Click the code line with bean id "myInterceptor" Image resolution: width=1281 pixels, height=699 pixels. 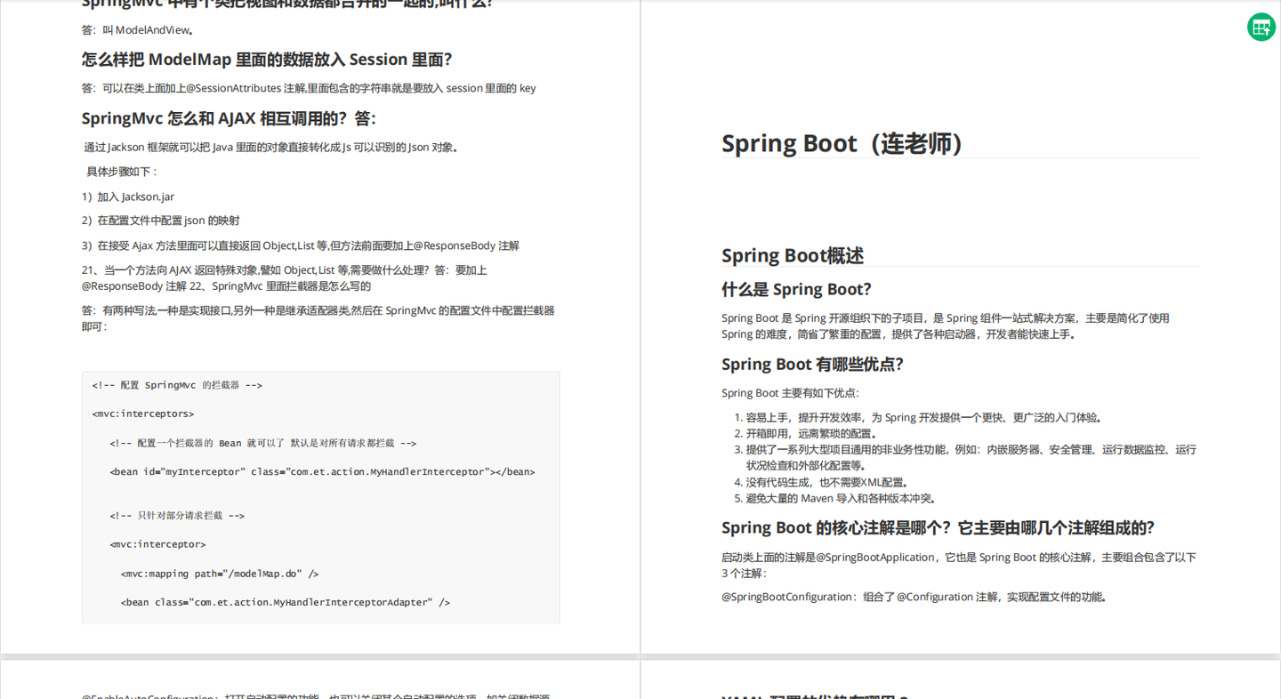(x=323, y=471)
